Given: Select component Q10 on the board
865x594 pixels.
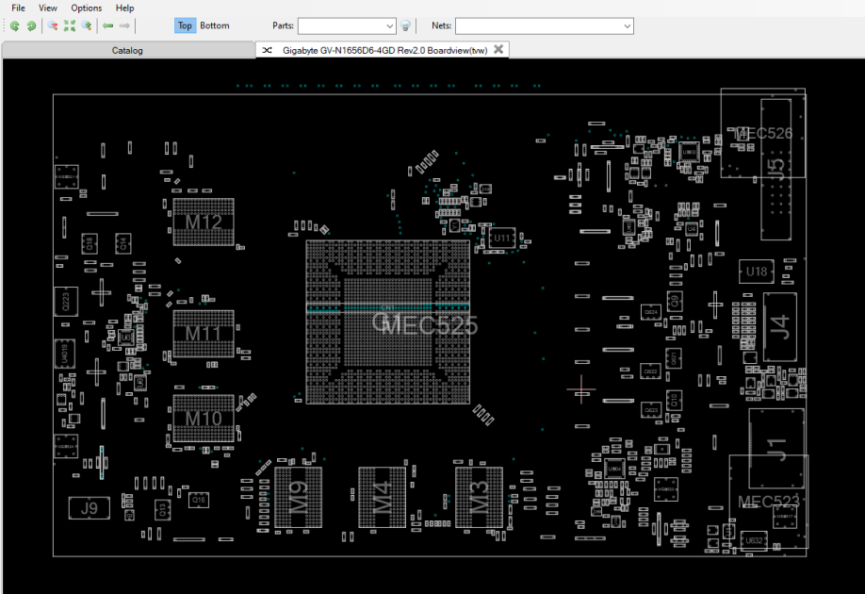Looking at the screenshot, I should 674,400.
